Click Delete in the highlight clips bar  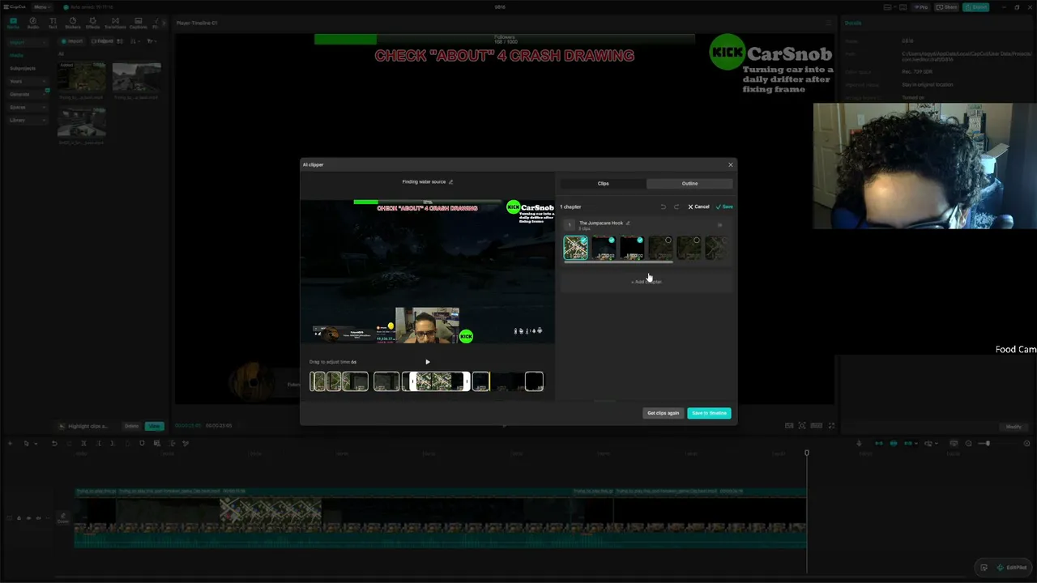coord(131,426)
